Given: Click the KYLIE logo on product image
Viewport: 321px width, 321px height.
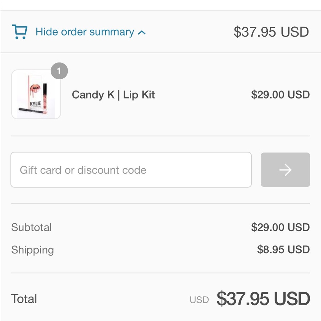Looking at the screenshot, I should [35, 105].
